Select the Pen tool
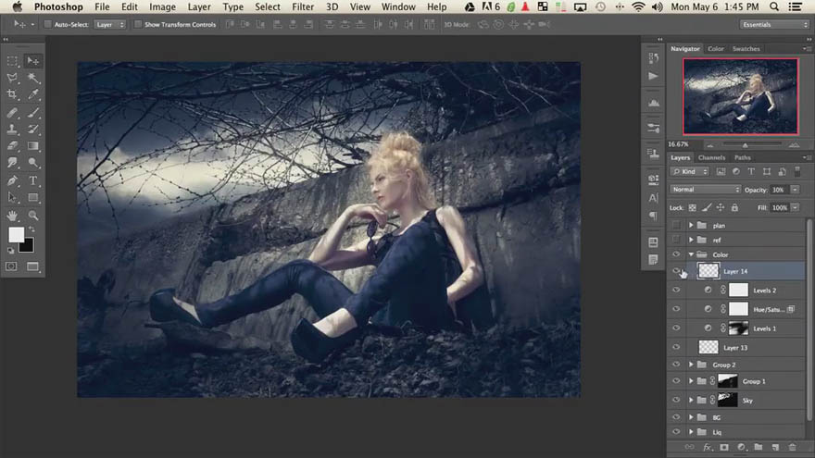The image size is (815, 458). pos(12,180)
